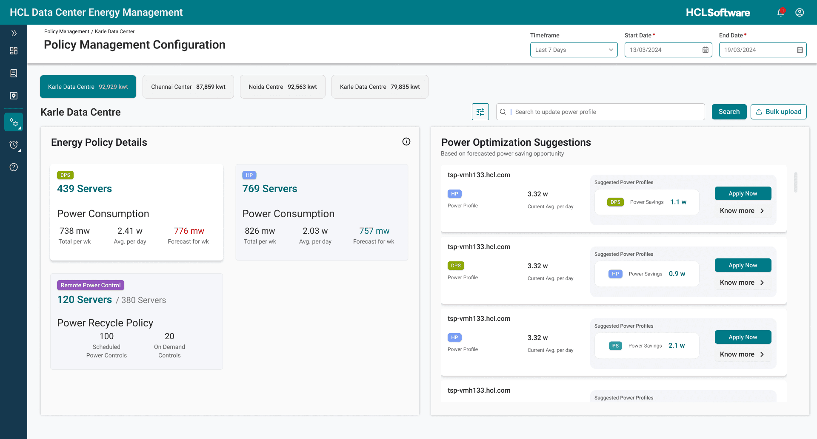This screenshot has height=439, width=817.
Task: Open the Timeframe Last 7 Days dropdown
Action: coord(574,50)
